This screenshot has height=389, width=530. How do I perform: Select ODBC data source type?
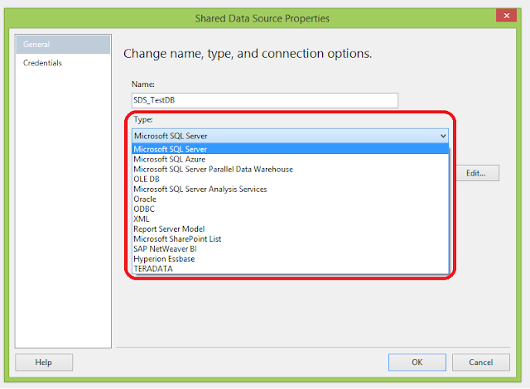(290, 209)
